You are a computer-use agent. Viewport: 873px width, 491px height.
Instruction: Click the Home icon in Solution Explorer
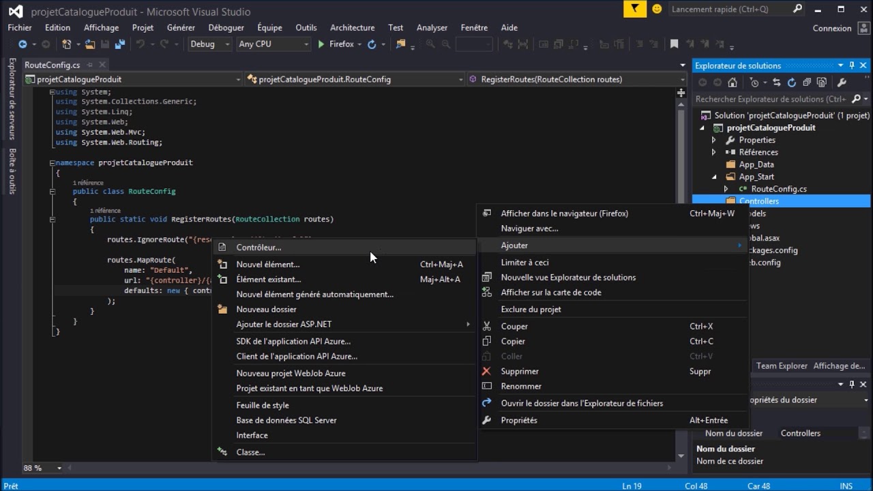(733, 83)
